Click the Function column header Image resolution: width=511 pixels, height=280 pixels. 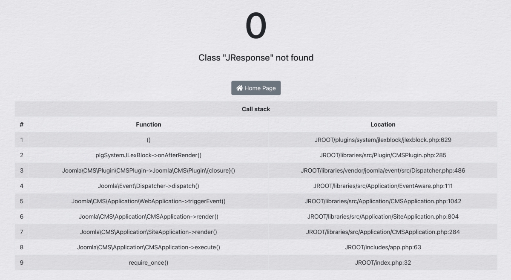tap(149, 124)
